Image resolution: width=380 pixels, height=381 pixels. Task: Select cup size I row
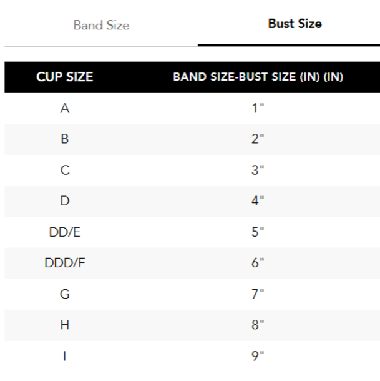tap(64, 357)
